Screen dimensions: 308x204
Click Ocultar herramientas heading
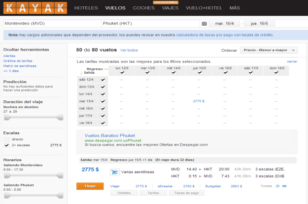26,50
